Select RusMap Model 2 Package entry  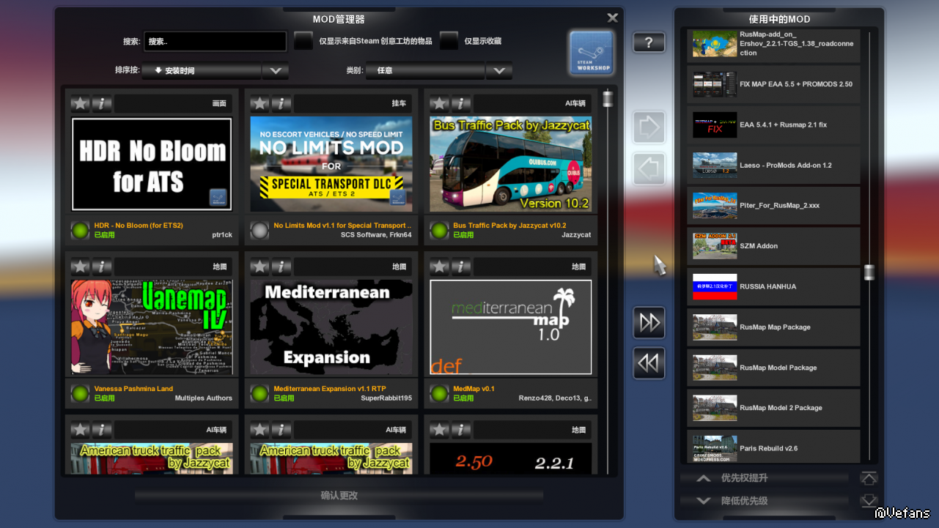tap(773, 408)
